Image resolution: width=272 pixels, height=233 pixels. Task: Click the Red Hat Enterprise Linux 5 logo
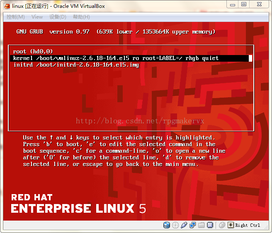pos(78,204)
